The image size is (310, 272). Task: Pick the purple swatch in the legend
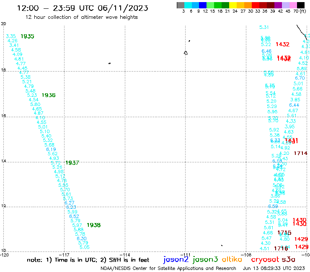(278, 5)
